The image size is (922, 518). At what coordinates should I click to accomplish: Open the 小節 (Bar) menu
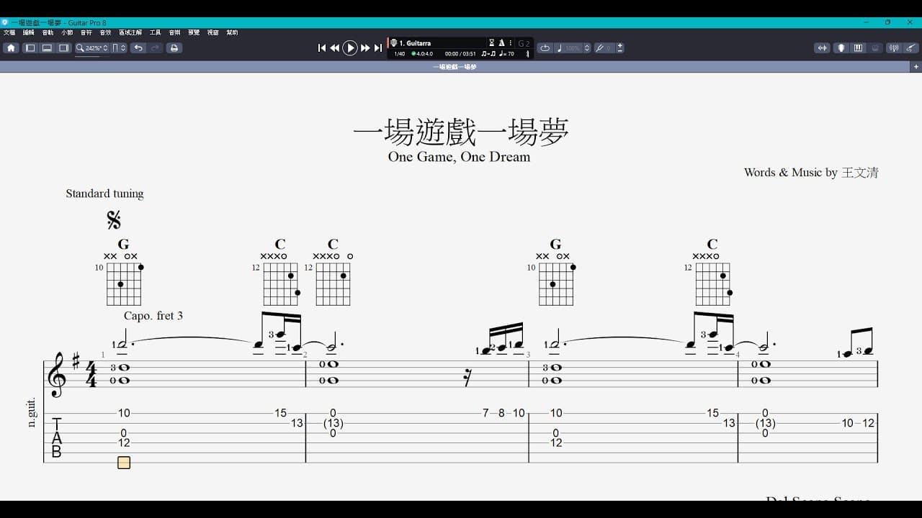click(x=67, y=32)
